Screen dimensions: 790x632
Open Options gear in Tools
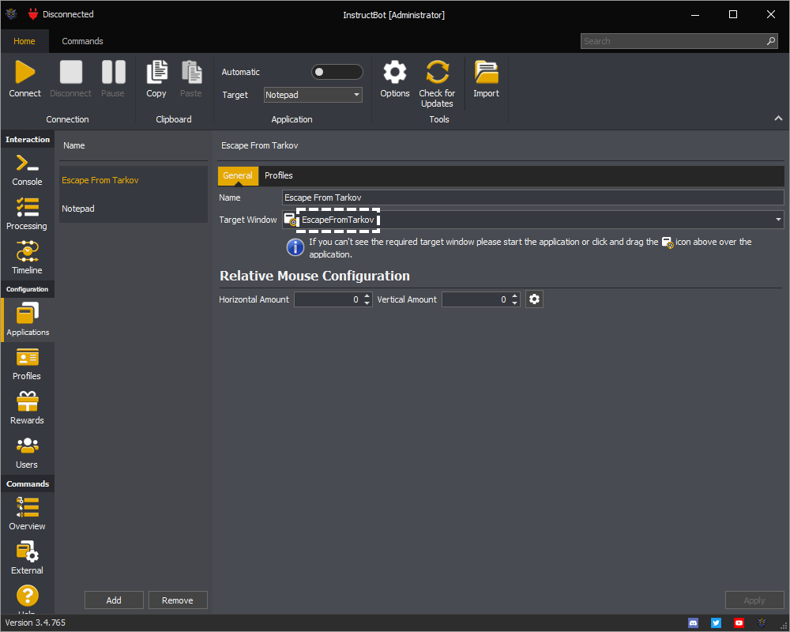coord(395,72)
